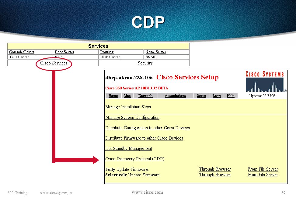296x197 pixels.
Task: Click the www.cisco.com footer text
Action: point(147,192)
